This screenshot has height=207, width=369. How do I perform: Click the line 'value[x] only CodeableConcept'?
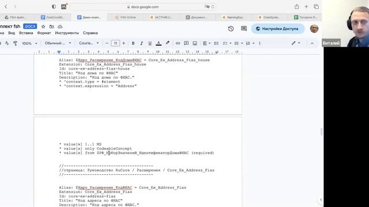click(x=95, y=148)
